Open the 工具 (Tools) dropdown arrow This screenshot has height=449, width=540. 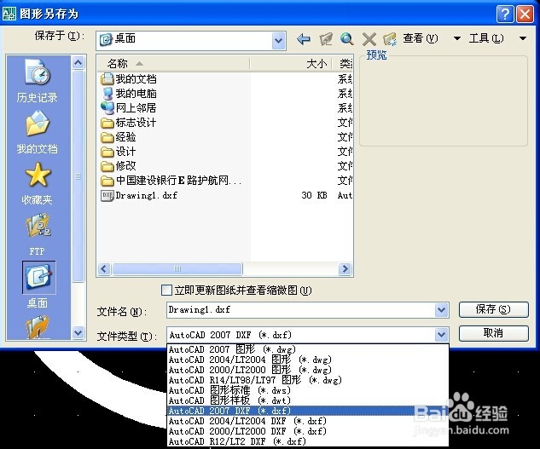pos(522,38)
